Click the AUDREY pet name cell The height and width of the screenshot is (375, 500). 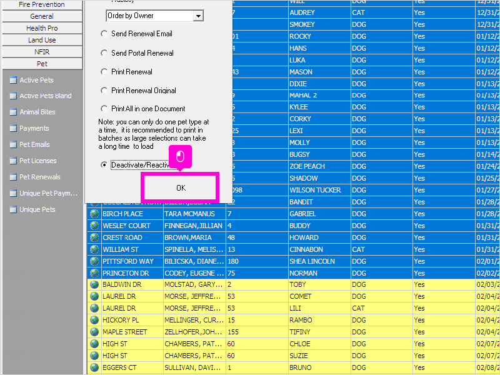[319, 12]
